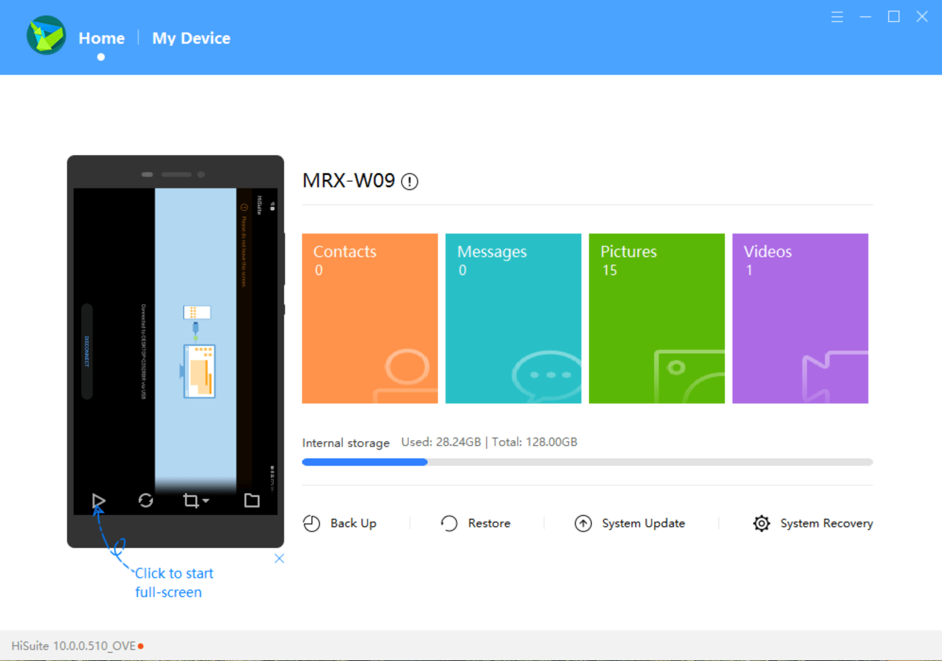Click the System Recovery gear icon
Viewport: 942px width, 661px height.
761,523
